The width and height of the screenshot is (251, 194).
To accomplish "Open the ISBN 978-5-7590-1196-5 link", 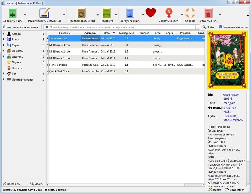I will (231, 97).
